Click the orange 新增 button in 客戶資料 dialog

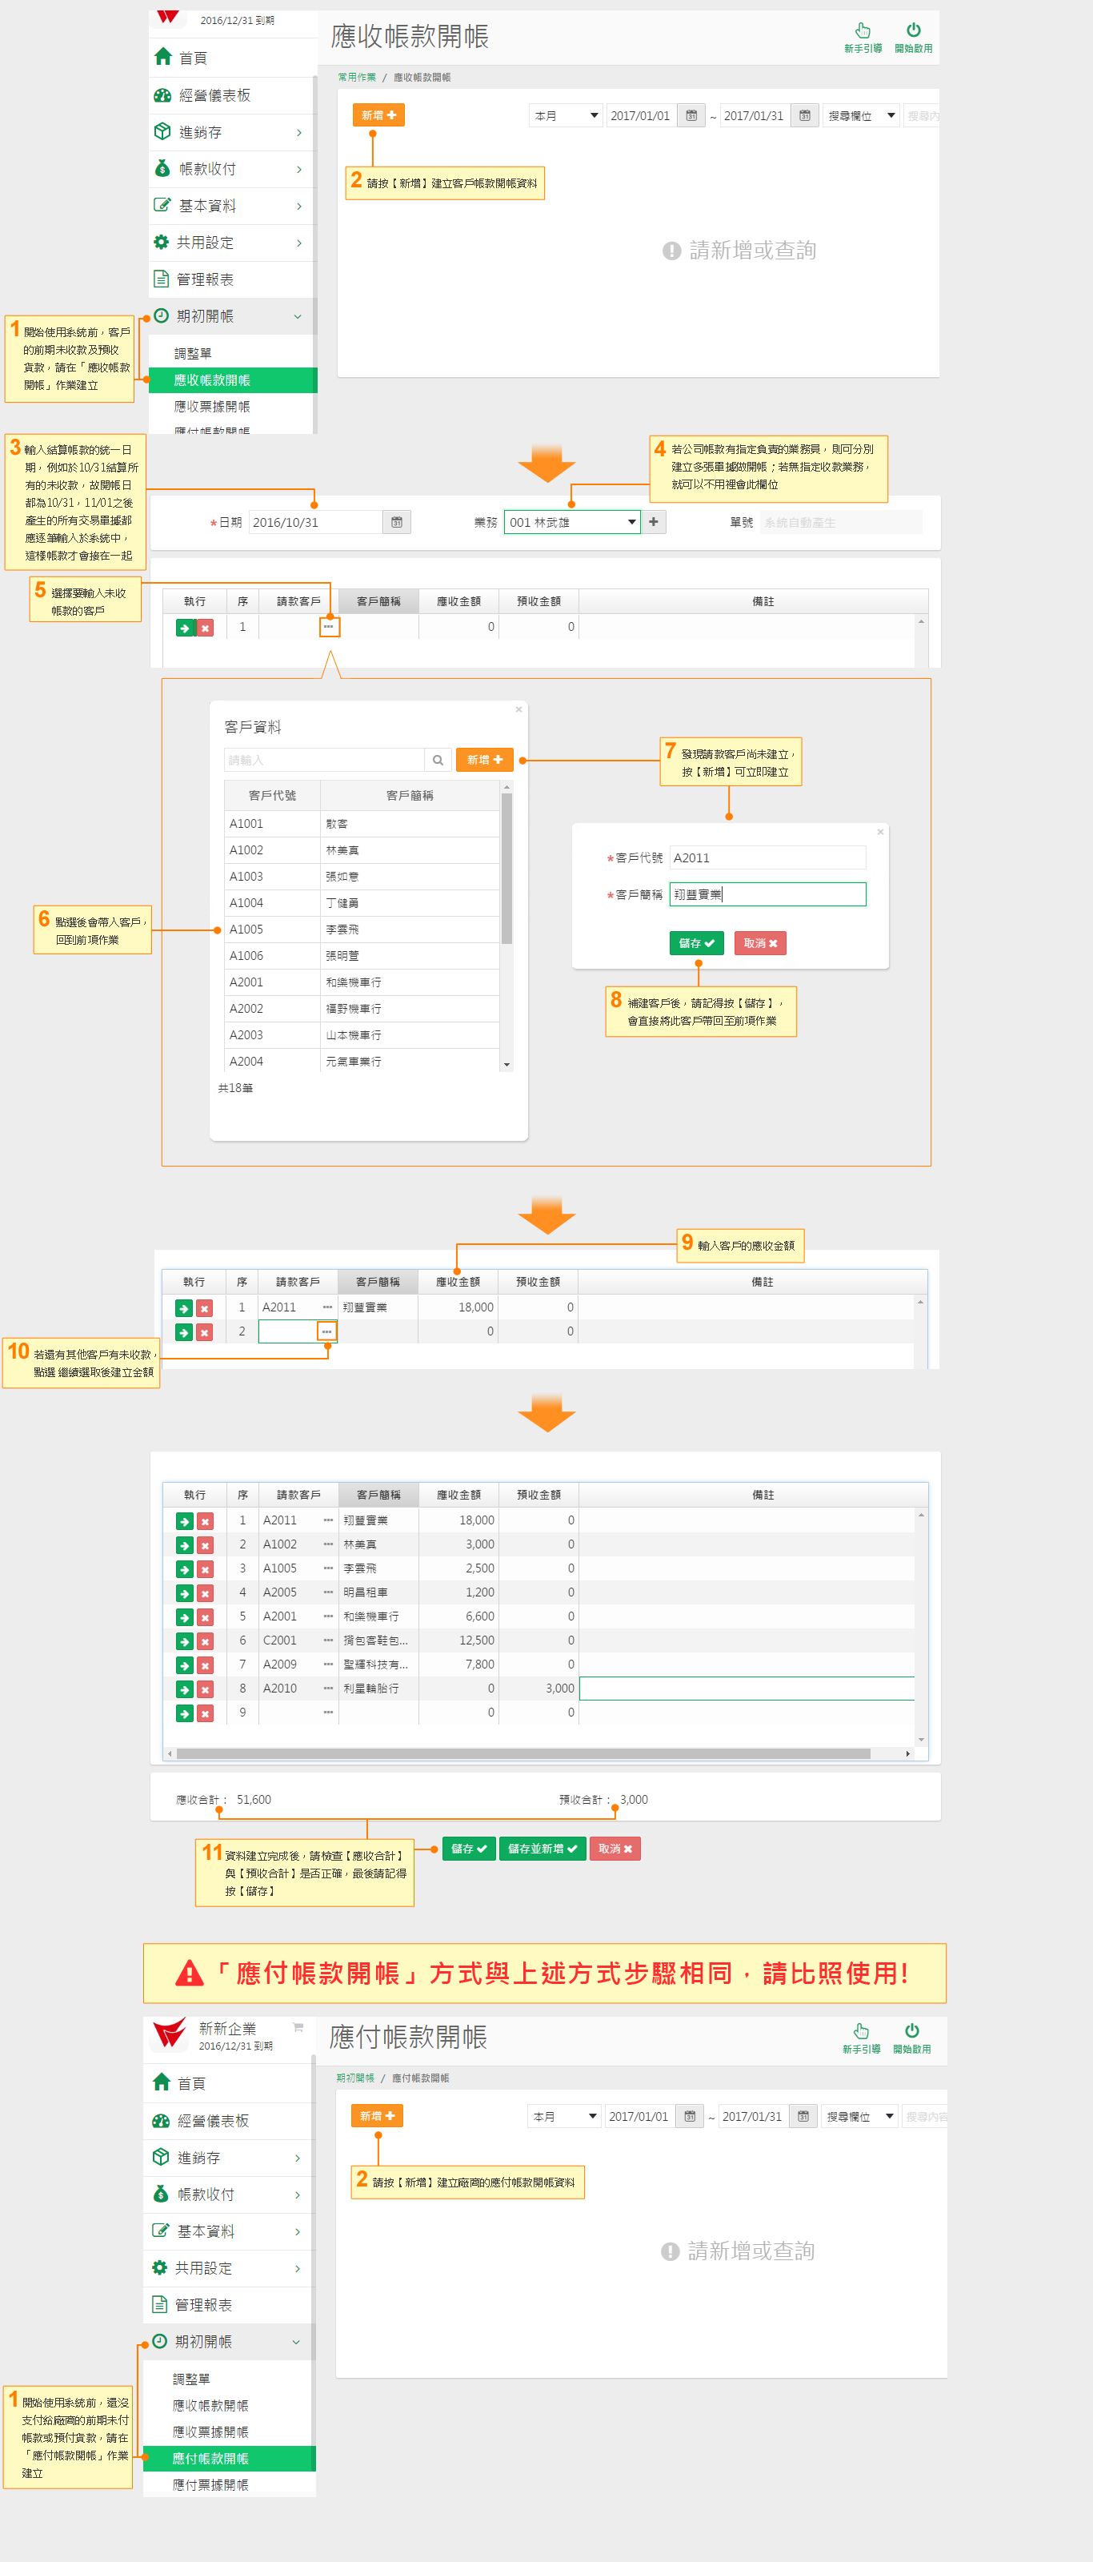[485, 760]
